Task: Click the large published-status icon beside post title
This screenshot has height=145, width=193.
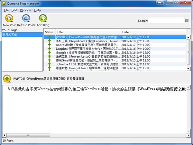Action: pyautogui.click(x=7, y=79)
